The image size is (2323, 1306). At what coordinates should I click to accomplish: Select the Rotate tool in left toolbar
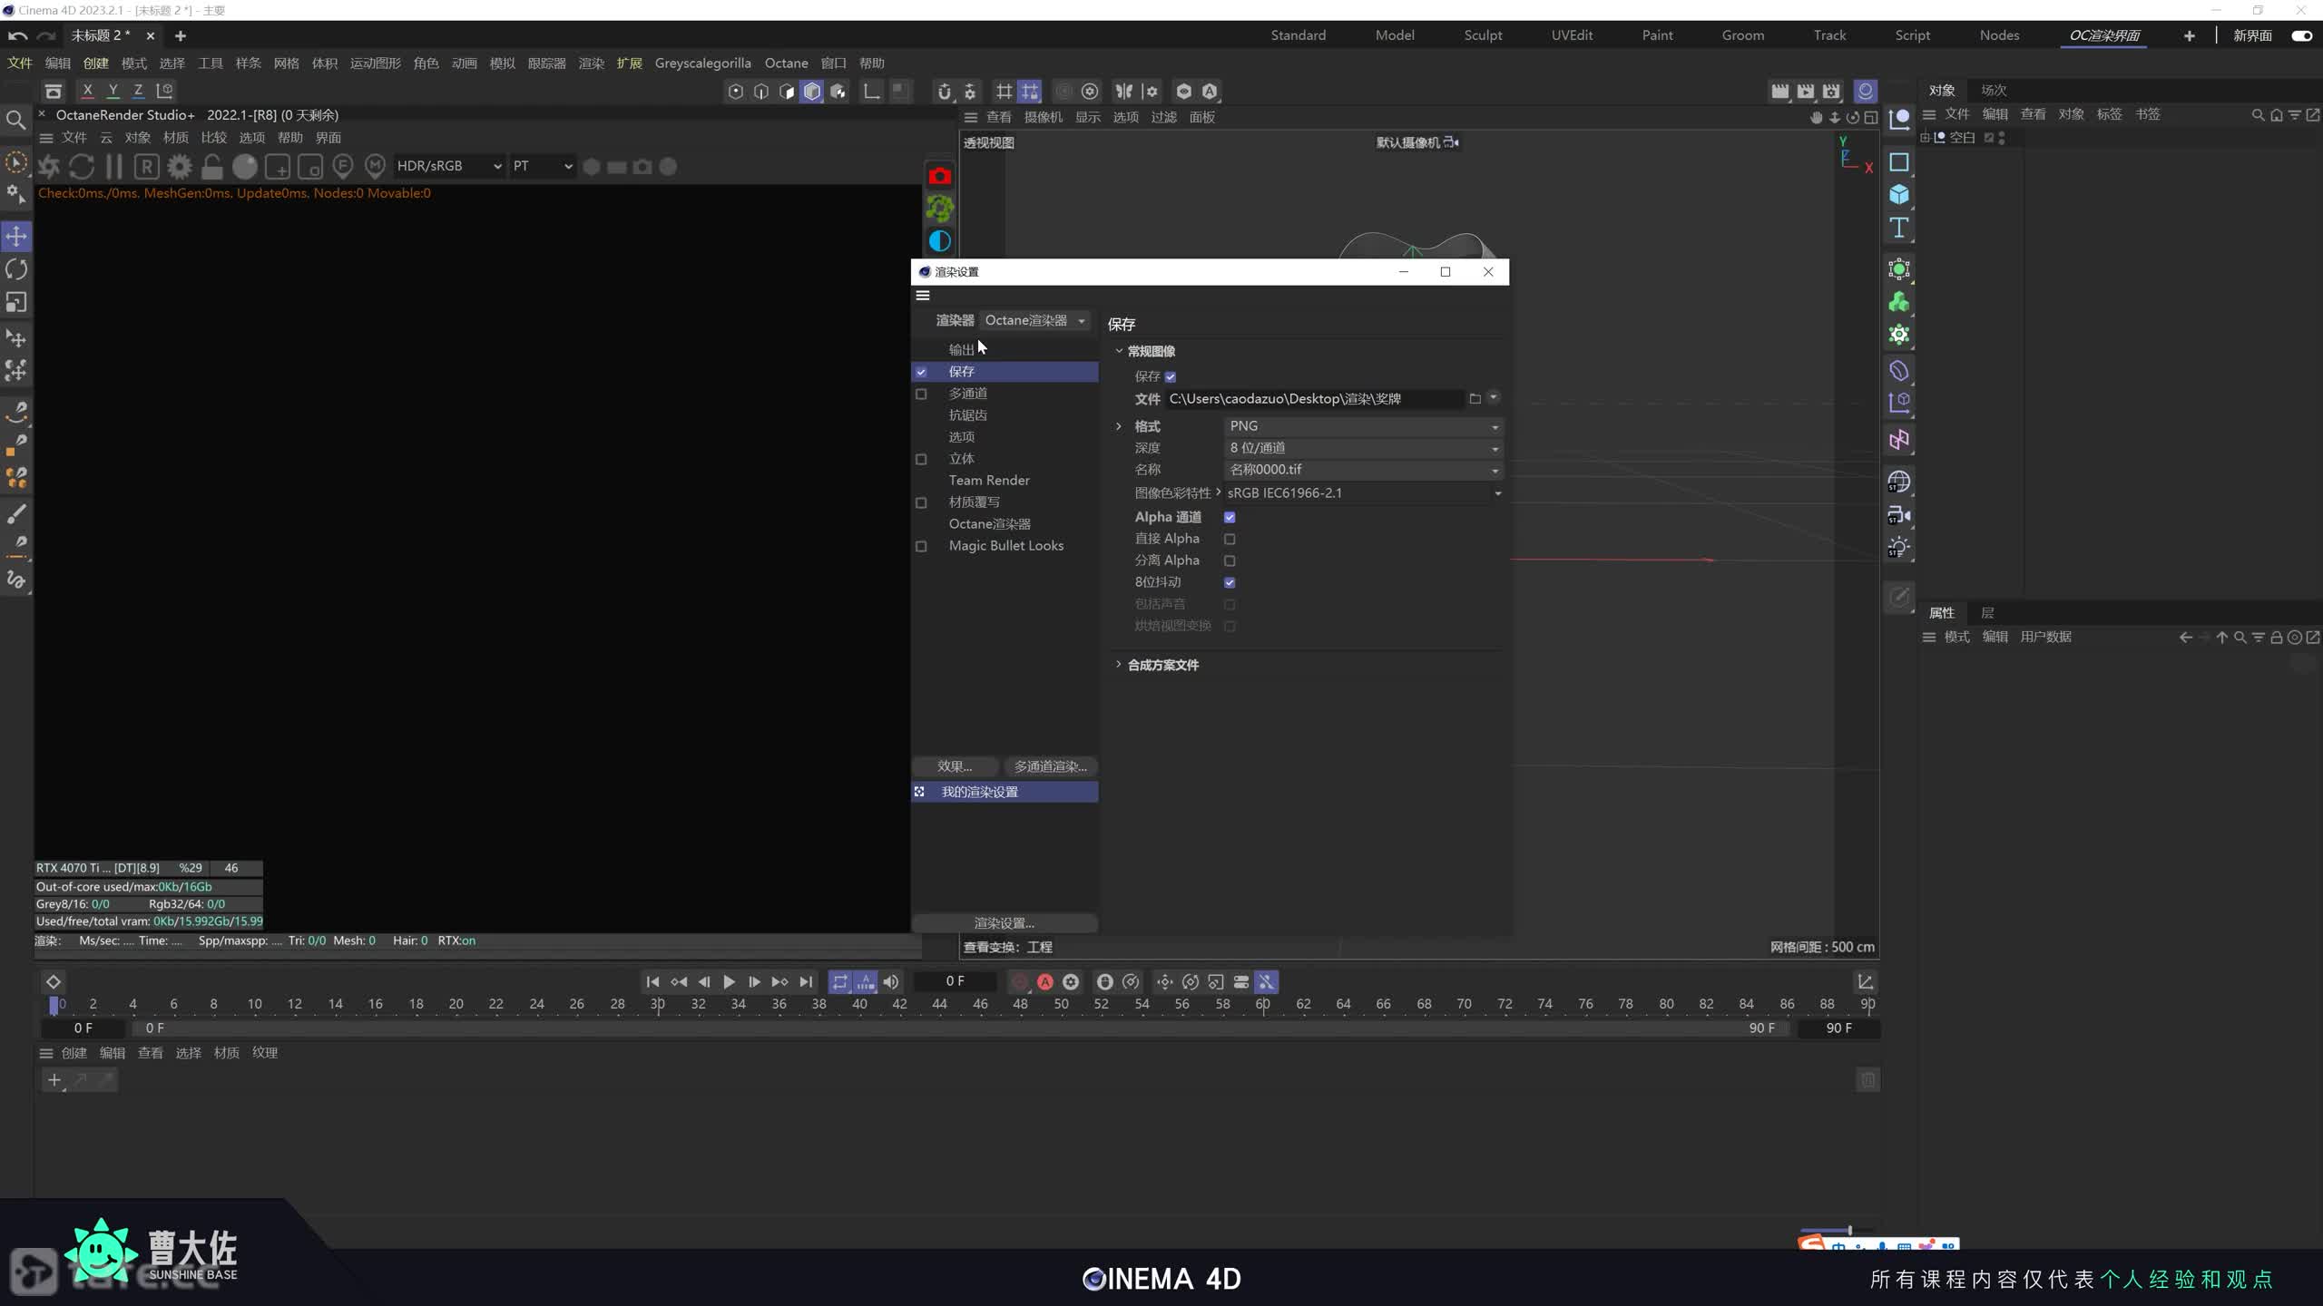[x=16, y=269]
